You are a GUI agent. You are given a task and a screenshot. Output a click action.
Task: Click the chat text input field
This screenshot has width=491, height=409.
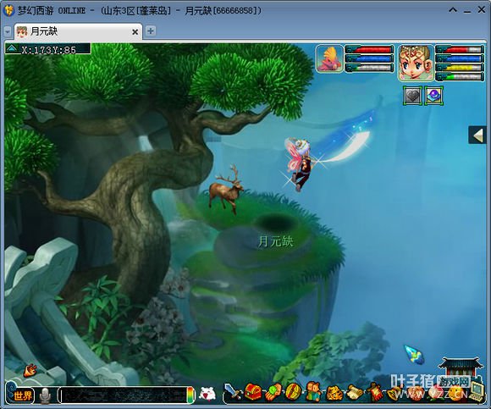pyautogui.click(x=124, y=395)
